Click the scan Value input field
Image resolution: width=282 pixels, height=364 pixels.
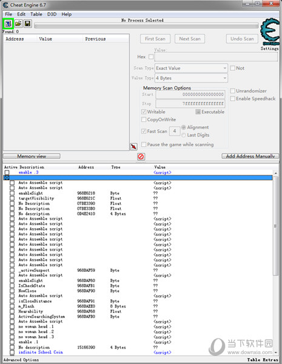[x=216, y=57]
